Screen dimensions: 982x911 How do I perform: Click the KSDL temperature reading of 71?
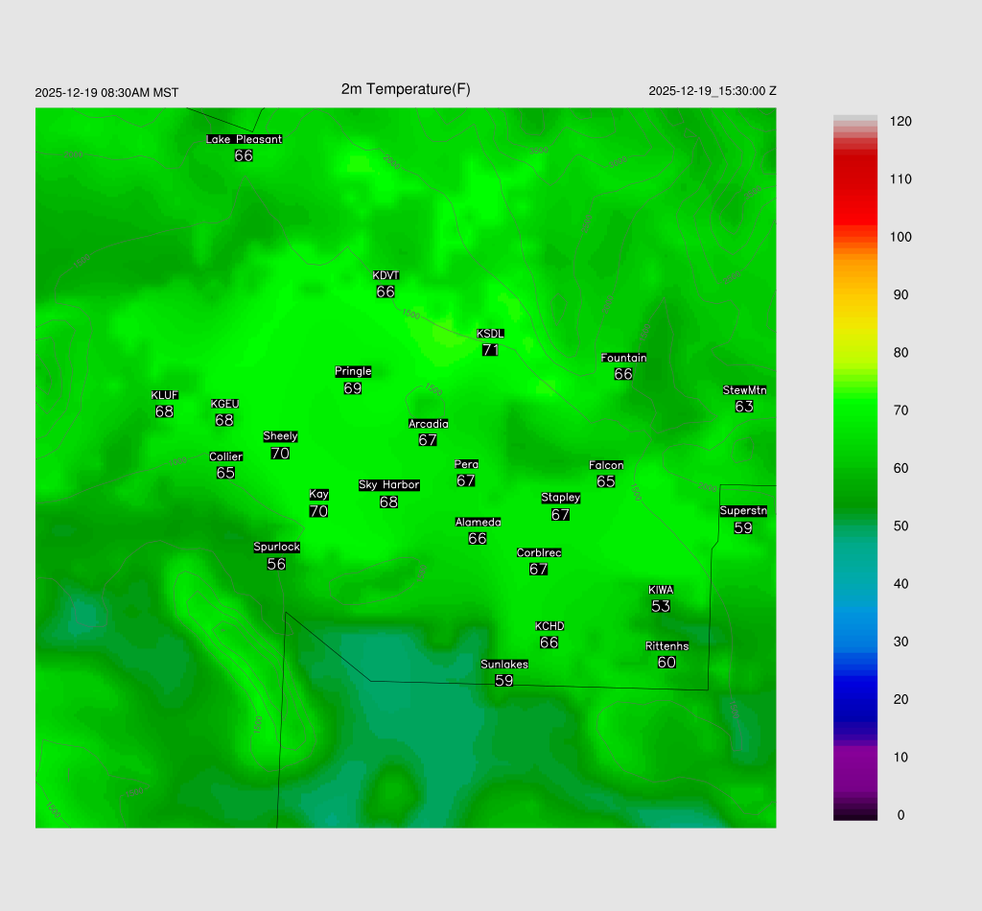(490, 350)
